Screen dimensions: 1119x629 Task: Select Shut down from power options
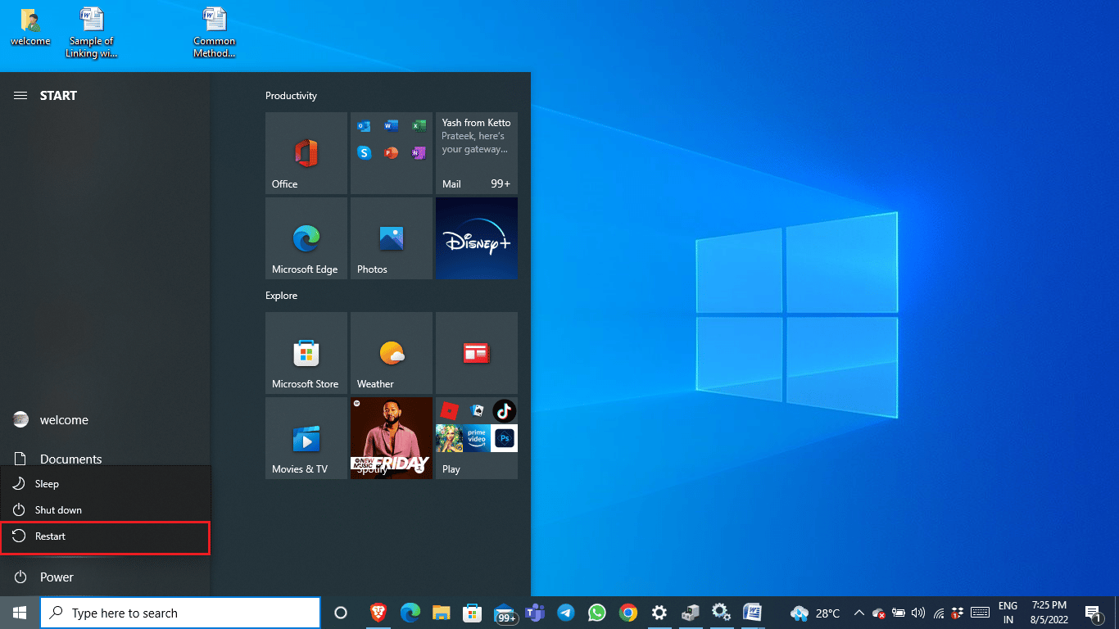105,510
